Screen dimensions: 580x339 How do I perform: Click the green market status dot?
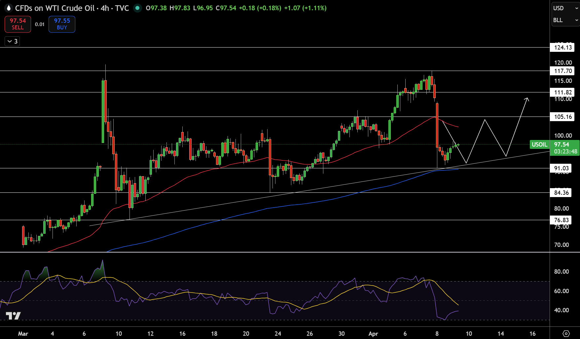pyautogui.click(x=137, y=8)
